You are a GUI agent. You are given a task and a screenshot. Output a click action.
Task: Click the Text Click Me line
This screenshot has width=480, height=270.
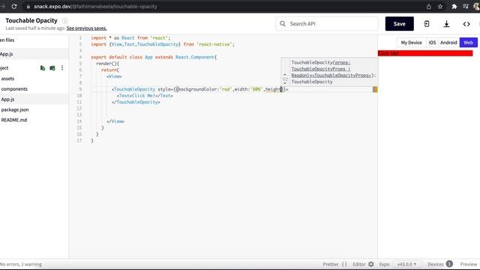145,96
